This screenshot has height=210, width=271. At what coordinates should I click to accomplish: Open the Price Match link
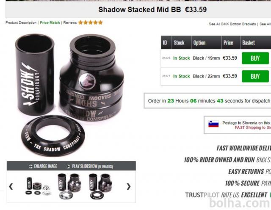[x=50, y=22]
